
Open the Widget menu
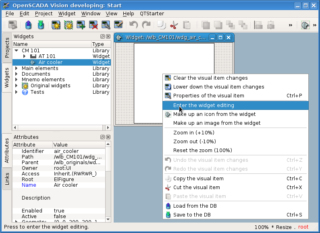tap(67, 14)
